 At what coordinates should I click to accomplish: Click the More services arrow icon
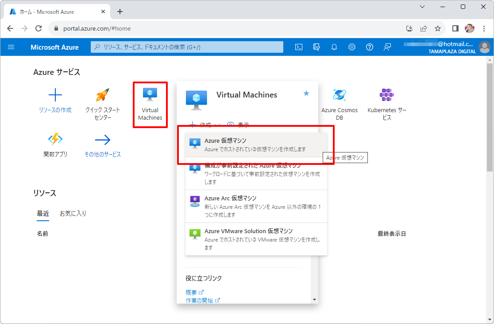coord(103,140)
